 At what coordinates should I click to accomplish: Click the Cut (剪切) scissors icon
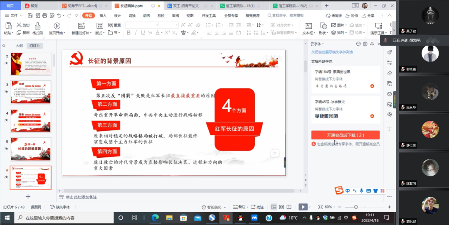click(x=19, y=25)
